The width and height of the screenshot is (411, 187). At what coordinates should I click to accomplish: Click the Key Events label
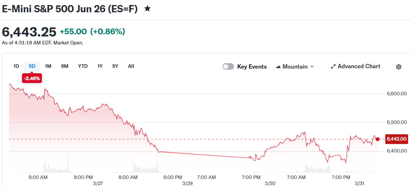(x=252, y=67)
